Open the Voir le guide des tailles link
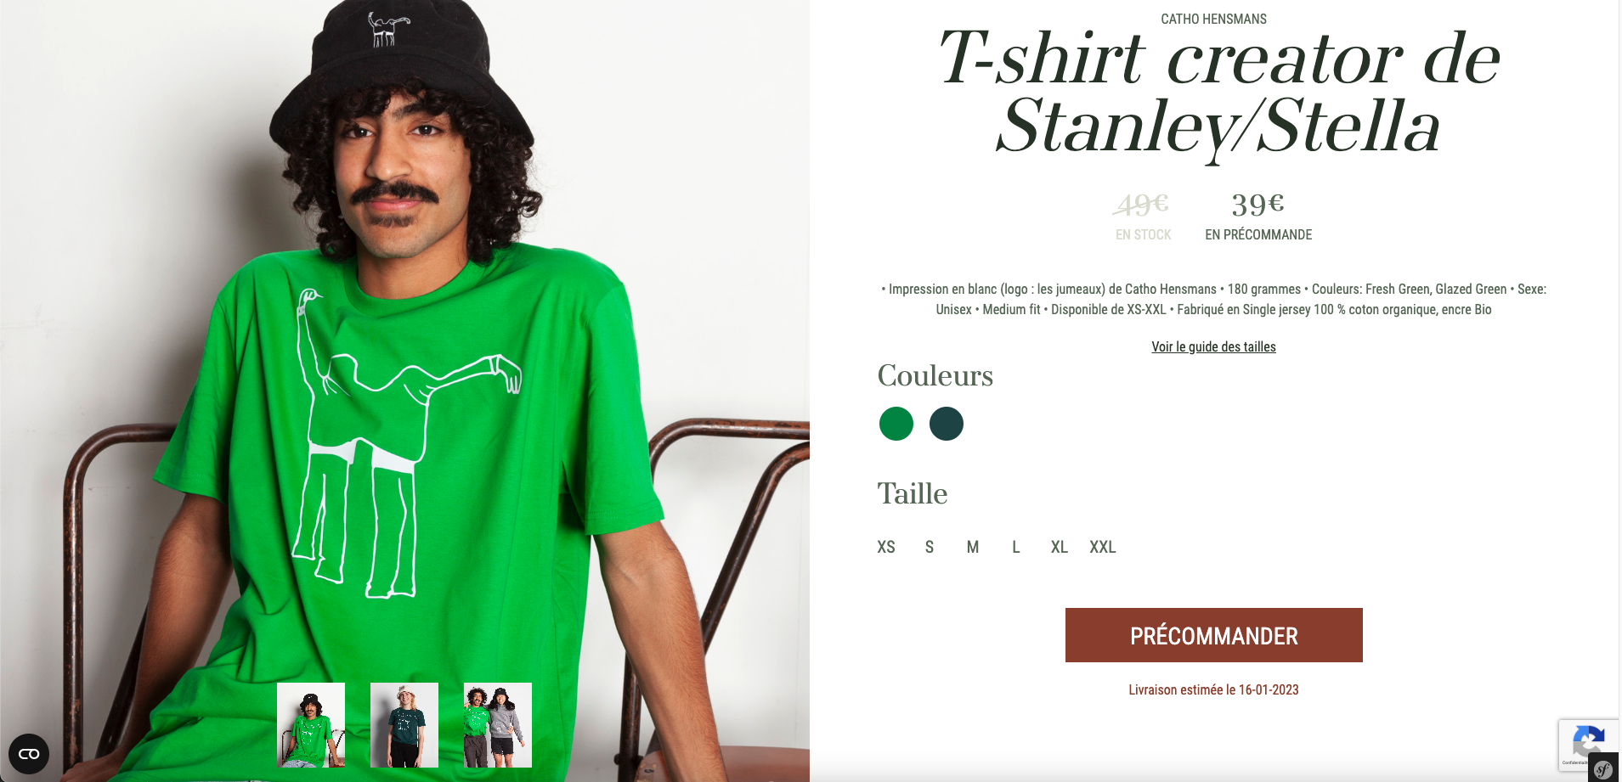The height and width of the screenshot is (782, 1622). click(1213, 346)
